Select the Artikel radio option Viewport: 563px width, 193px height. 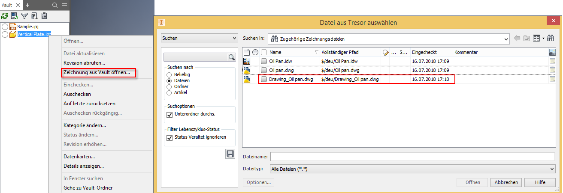[x=169, y=92]
